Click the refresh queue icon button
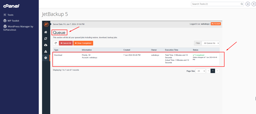 click(x=55, y=43)
